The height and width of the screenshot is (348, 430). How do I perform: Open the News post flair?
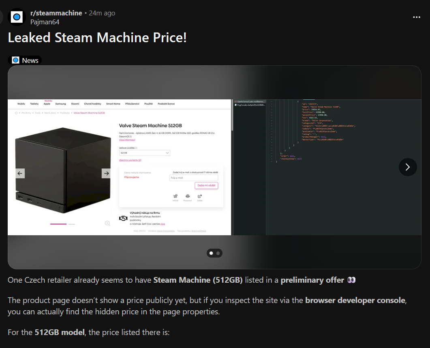click(25, 60)
